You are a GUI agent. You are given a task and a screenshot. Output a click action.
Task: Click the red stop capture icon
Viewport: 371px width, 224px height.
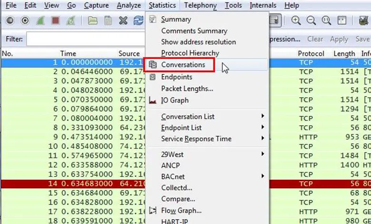[56, 20]
